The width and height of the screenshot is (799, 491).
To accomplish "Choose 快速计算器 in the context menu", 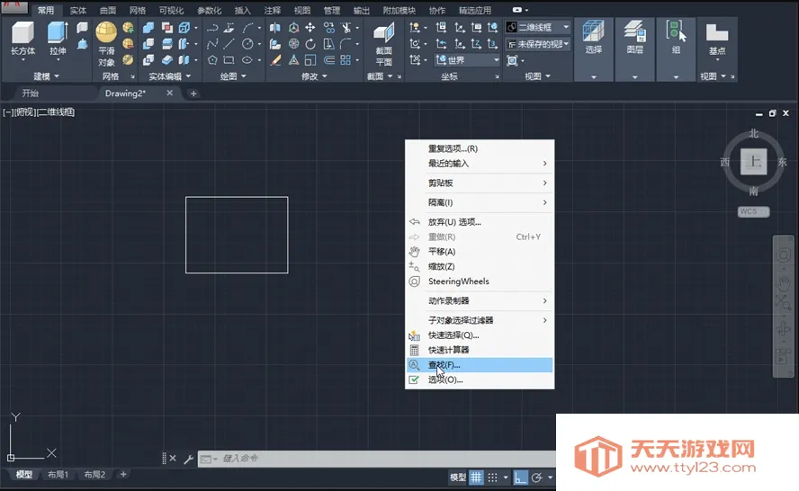I will point(480,350).
